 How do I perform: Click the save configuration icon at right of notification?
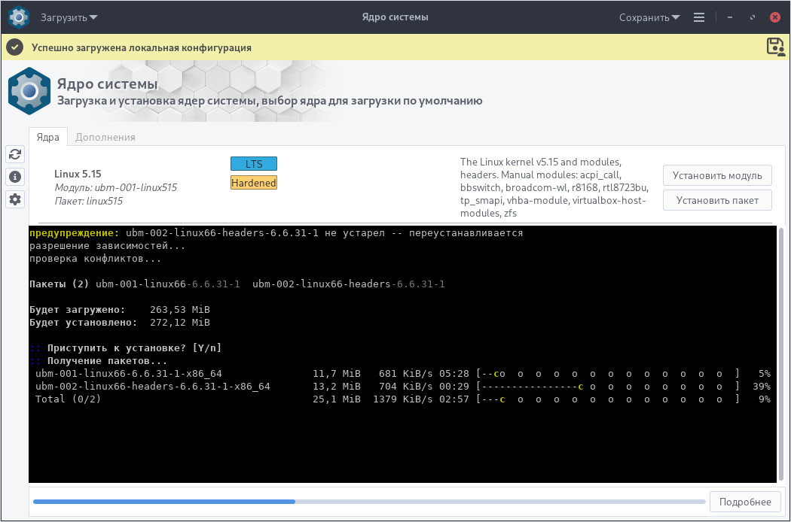pos(775,47)
